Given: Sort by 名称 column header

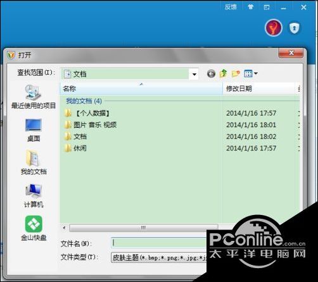Looking at the screenshot, I should click(141, 89).
